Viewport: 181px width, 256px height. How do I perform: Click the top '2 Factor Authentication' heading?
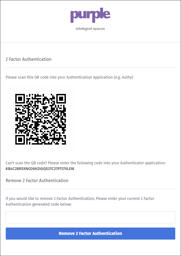click(x=28, y=59)
